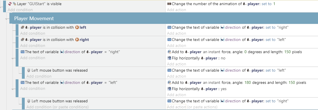Screen dimensions: 318x110
Task: Click the collision icon in the "collision with right" condition
Action: (22, 40)
